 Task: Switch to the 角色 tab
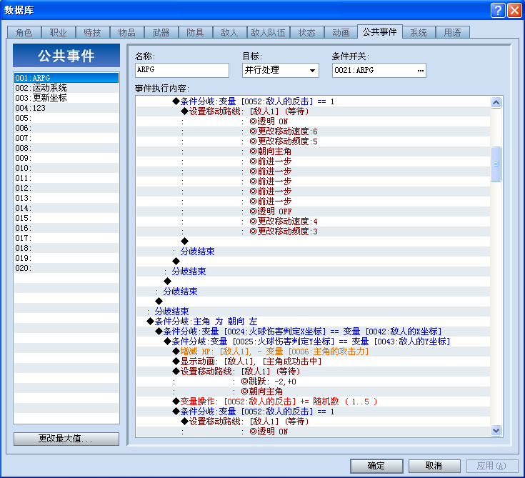(x=24, y=32)
